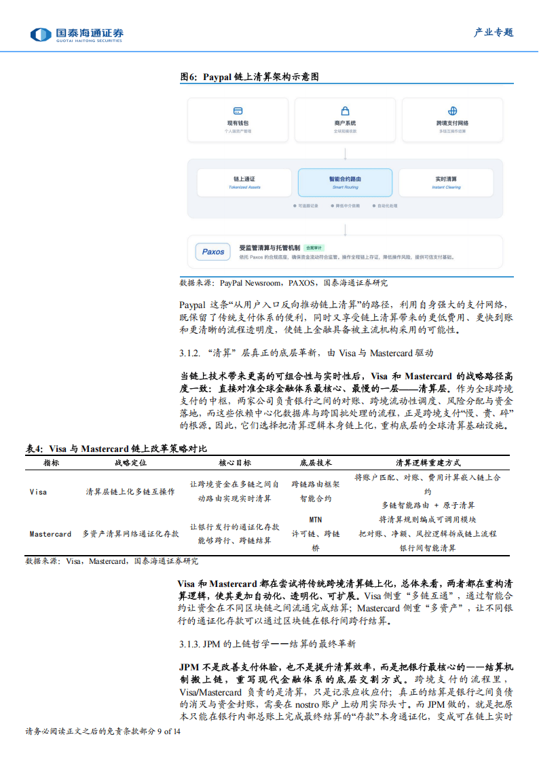Click the Guotai Haitong Securities logo
This screenshot has width=539, height=762.
[x=77, y=35]
